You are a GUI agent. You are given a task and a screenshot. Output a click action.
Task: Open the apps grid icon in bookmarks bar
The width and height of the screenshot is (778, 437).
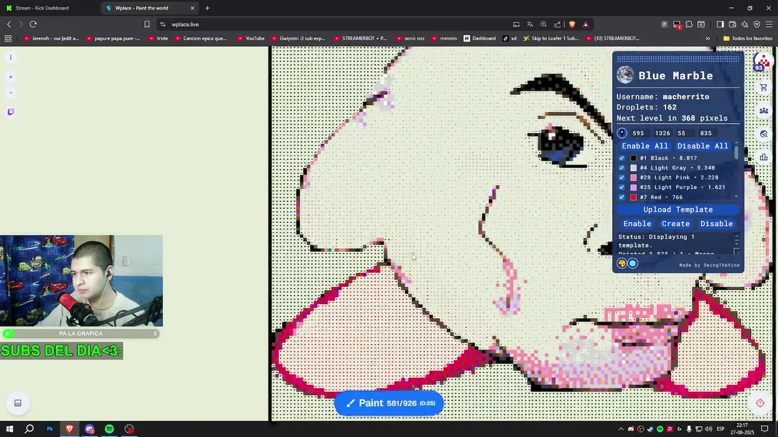(x=8, y=38)
